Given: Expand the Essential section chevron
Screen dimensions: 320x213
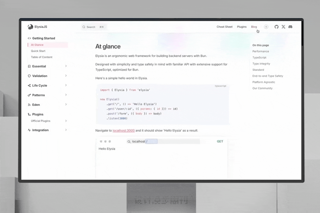Looking at the screenshot, I should tap(66, 66).
